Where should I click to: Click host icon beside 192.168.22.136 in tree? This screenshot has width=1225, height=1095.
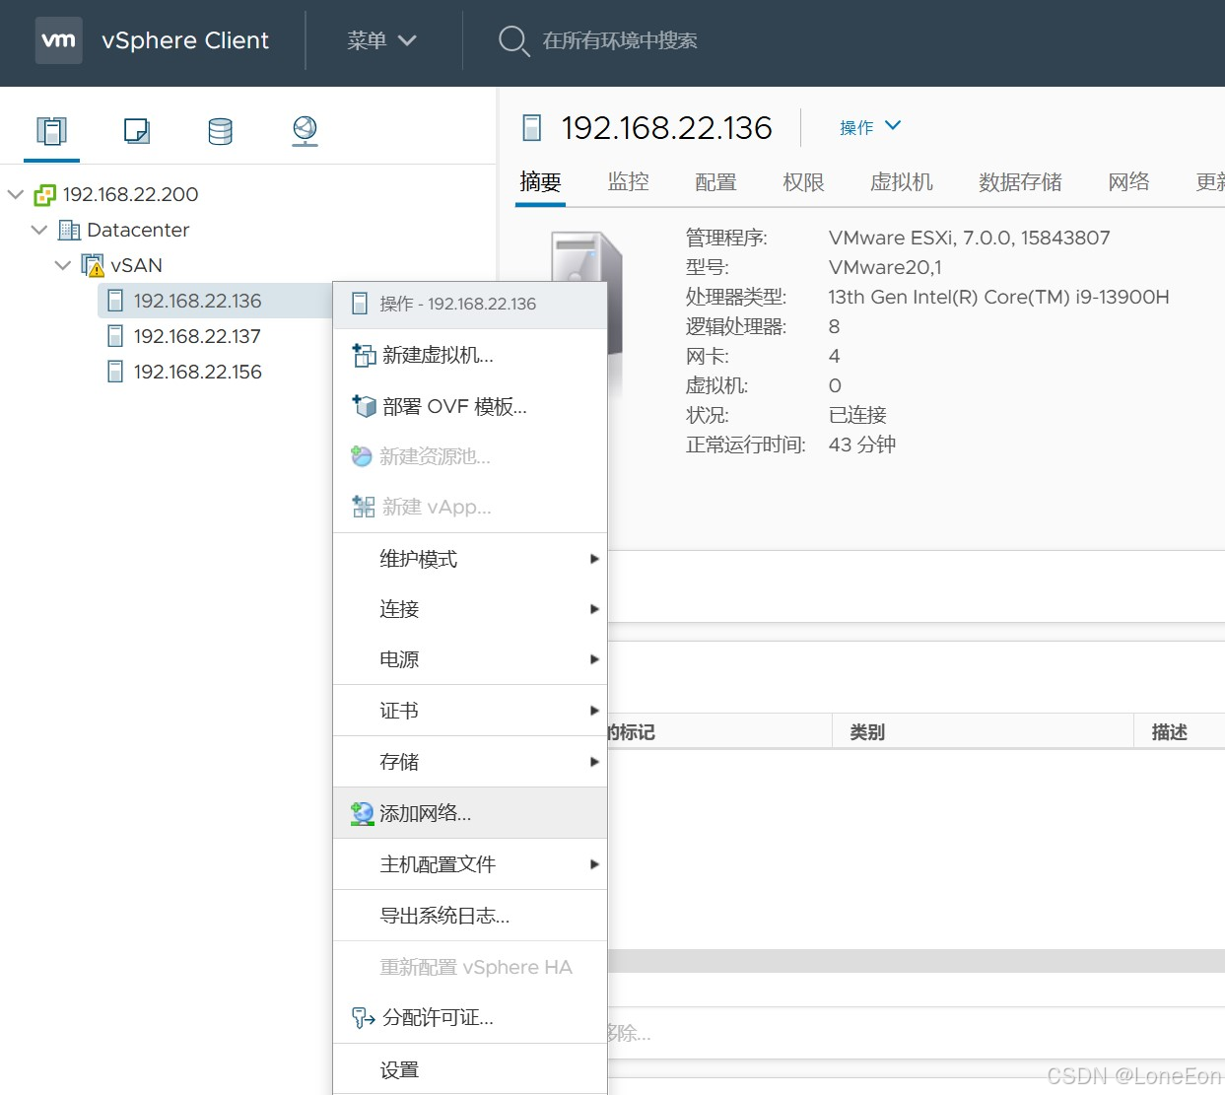115,301
